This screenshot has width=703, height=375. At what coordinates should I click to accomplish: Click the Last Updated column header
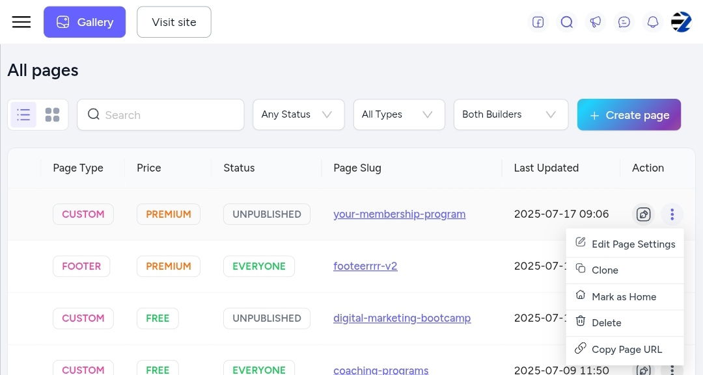tap(546, 168)
